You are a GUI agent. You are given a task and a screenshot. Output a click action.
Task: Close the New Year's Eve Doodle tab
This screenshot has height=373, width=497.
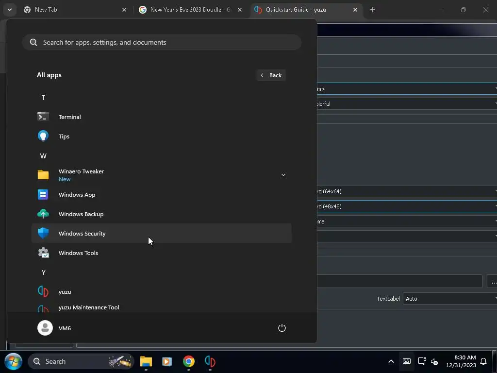(x=240, y=10)
